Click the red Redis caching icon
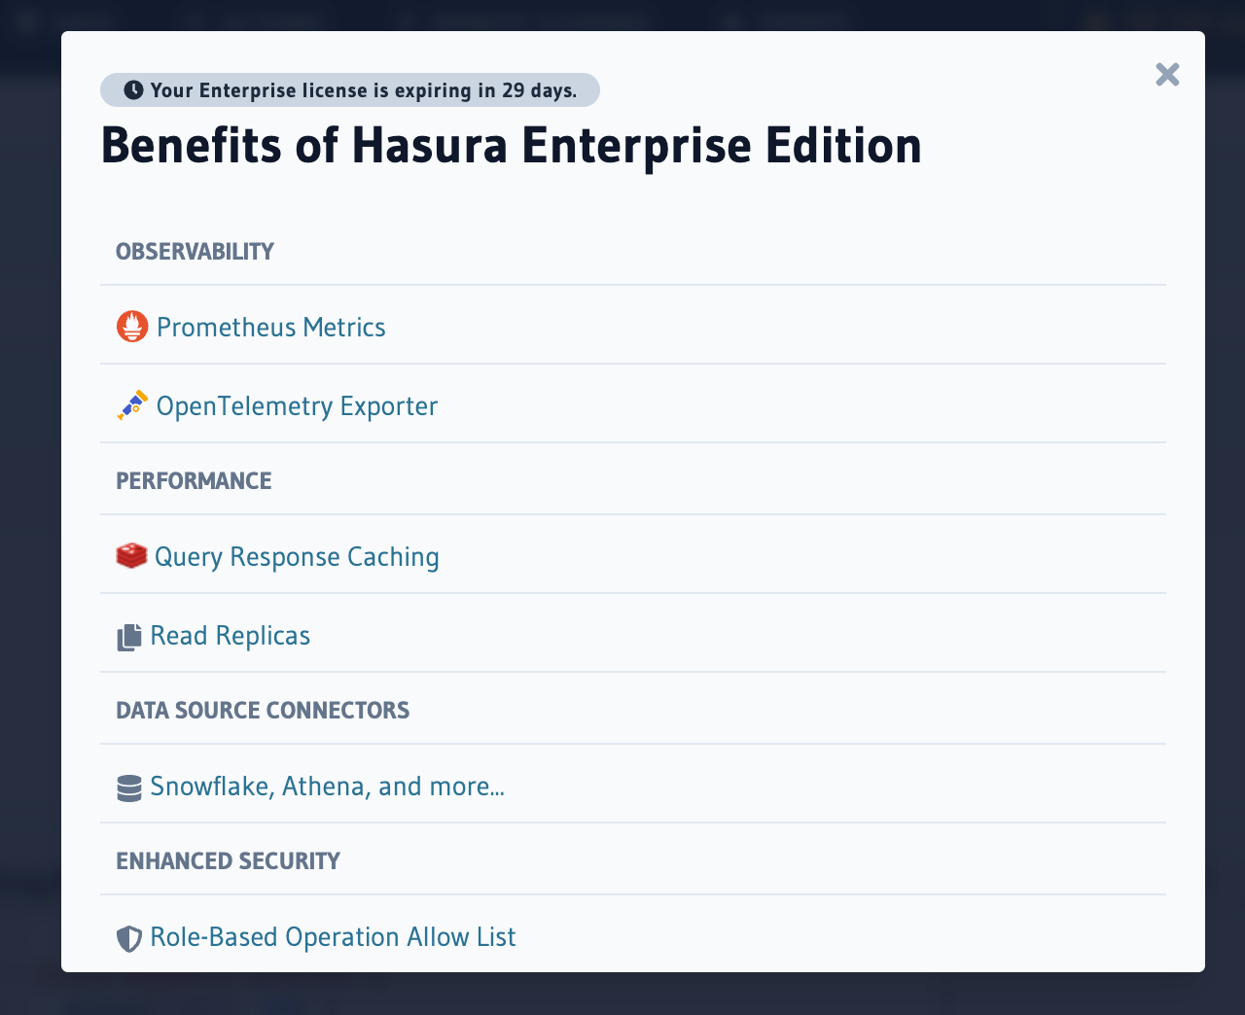Screen dimensions: 1245x1015 (x=131, y=556)
